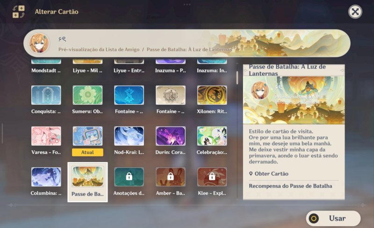Click the player avatar in the preview banner
The image size is (374, 228).
pyautogui.click(x=39, y=43)
